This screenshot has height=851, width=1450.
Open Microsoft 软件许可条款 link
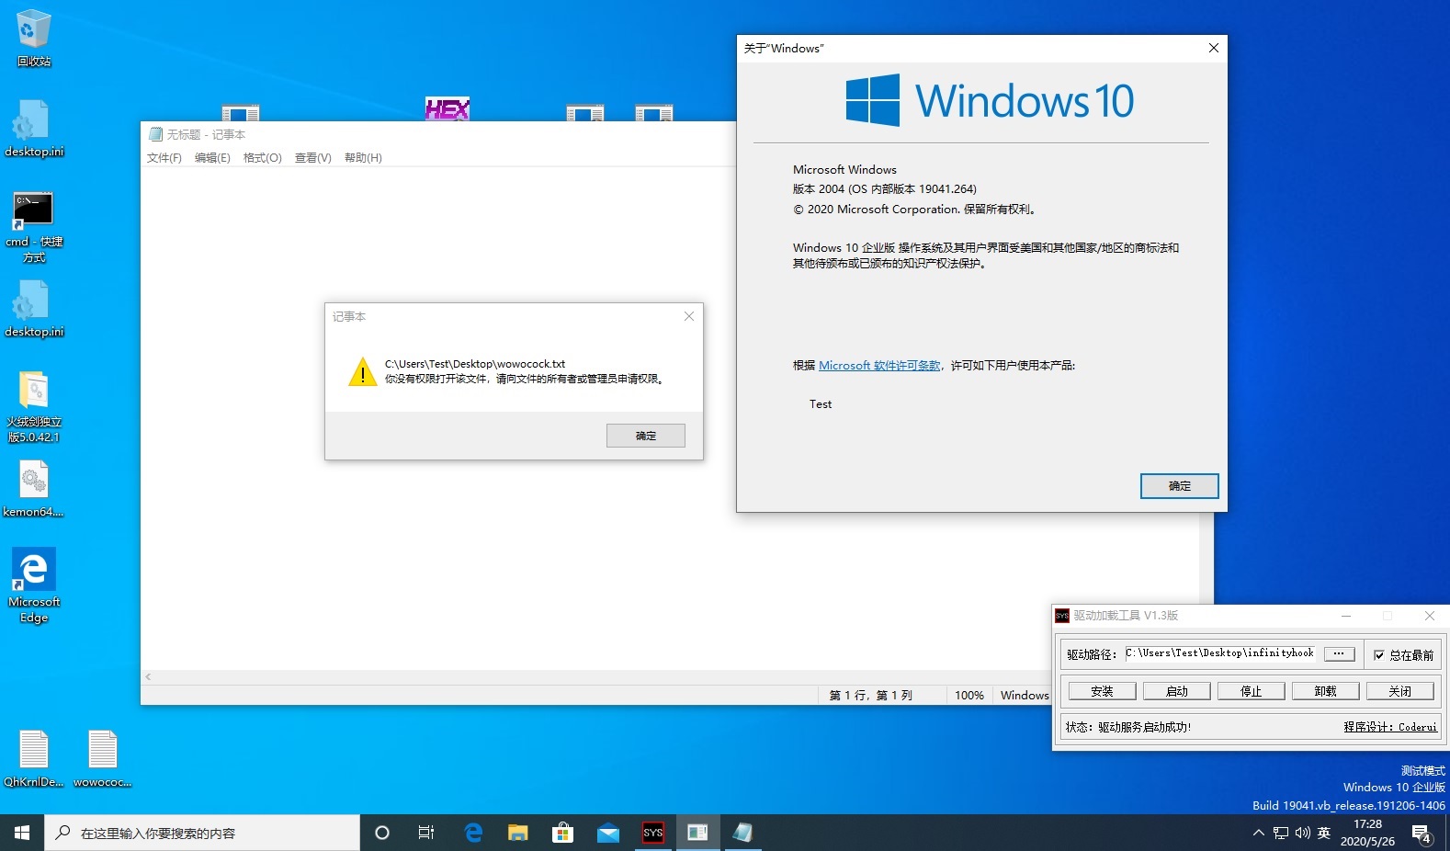coord(879,366)
